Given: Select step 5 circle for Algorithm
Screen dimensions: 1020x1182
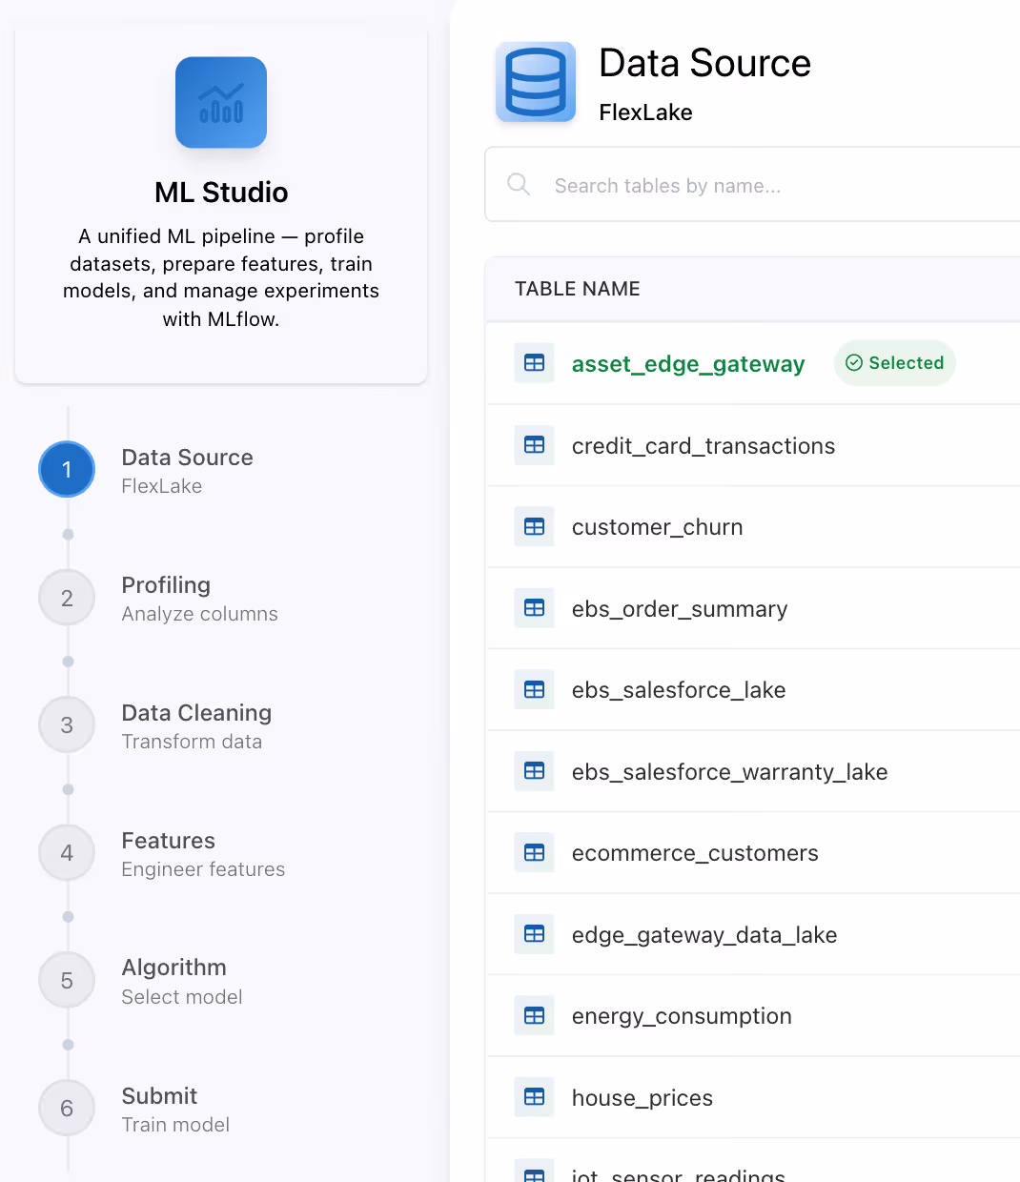Looking at the screenshot, I should (67, 980).
